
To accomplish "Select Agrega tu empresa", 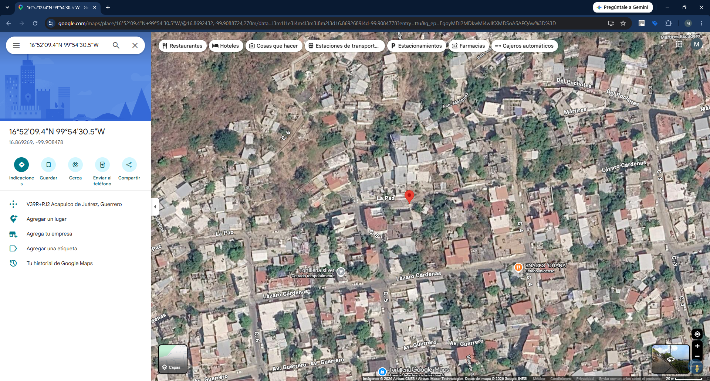I will pos(75,234).
